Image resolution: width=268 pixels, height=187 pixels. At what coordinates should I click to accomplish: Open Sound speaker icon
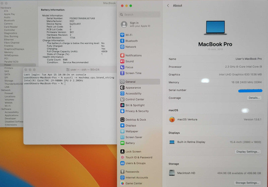(122, 61)
